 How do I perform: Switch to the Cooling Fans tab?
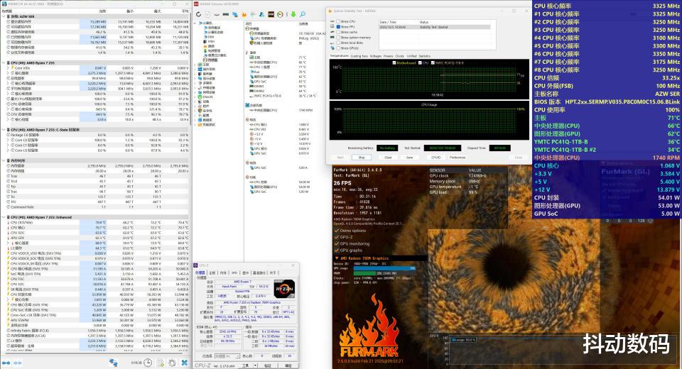359,55
